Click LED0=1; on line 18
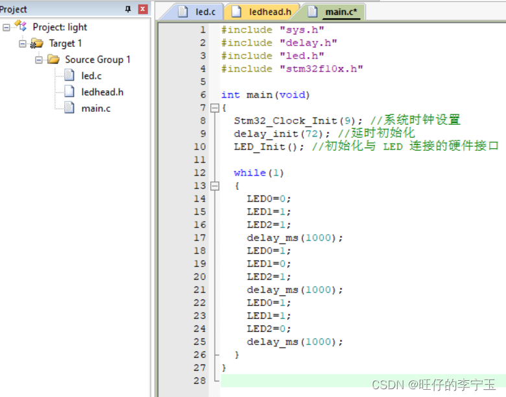The image size is (506, 397). pyautogui.click(x=269, y=251)
